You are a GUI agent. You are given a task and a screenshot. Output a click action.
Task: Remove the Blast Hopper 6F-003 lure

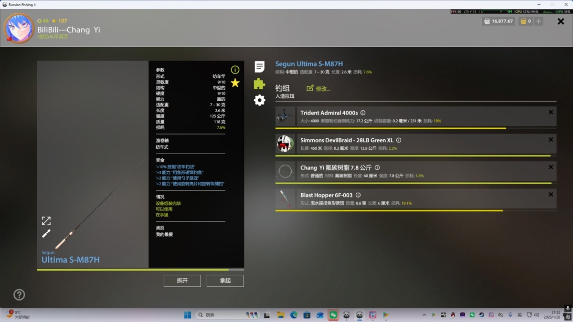pyautogui.click(x=551, y=195)
